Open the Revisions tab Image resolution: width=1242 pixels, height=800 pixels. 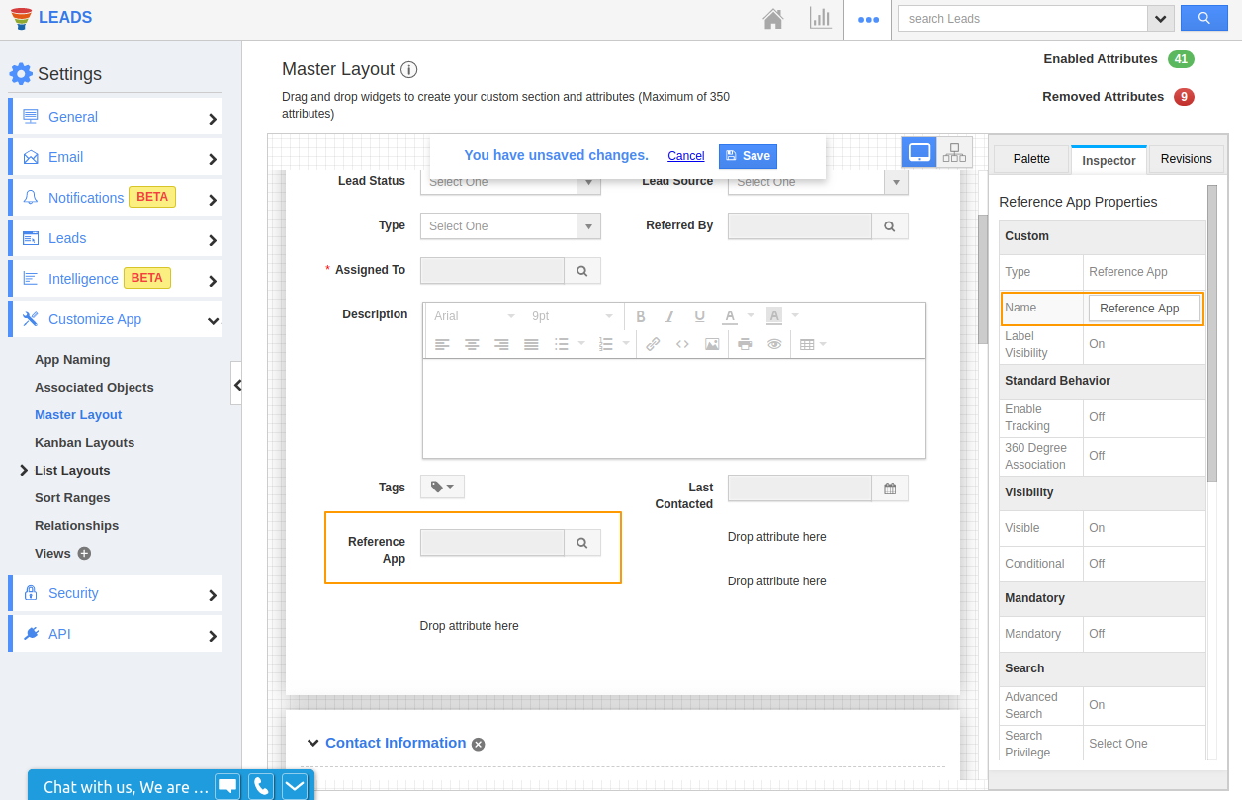(x=1186, y=159)
